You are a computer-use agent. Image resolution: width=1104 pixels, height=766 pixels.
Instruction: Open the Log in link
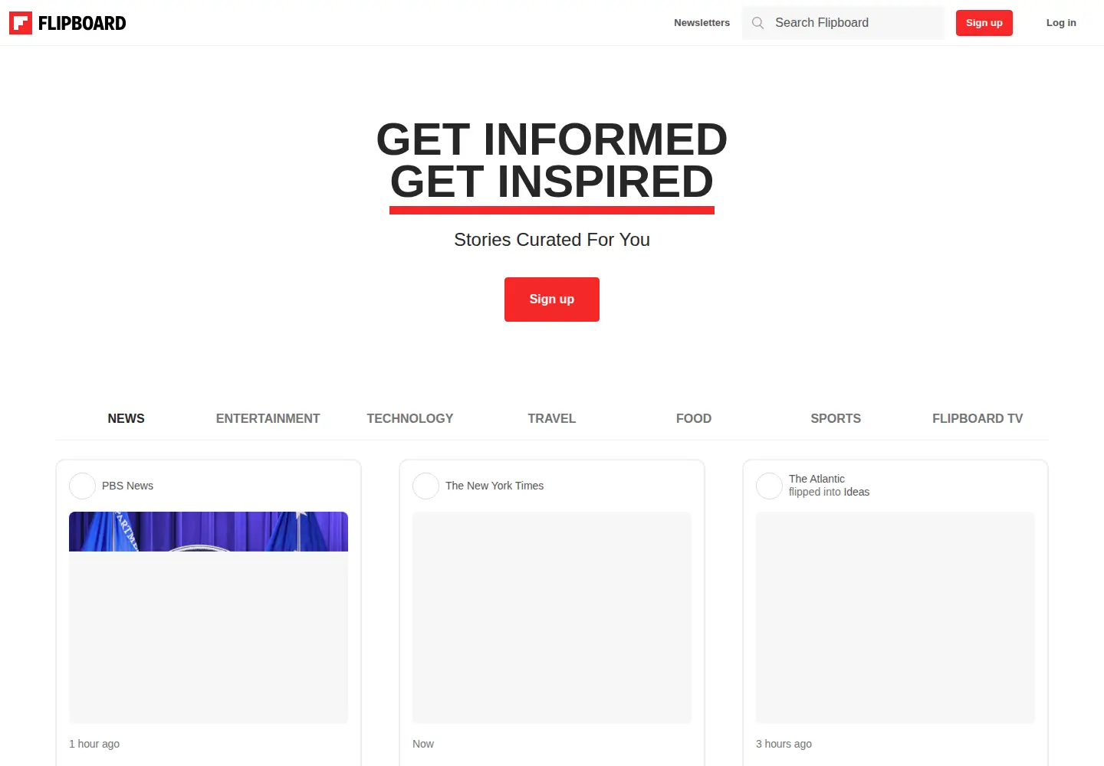1061,23
